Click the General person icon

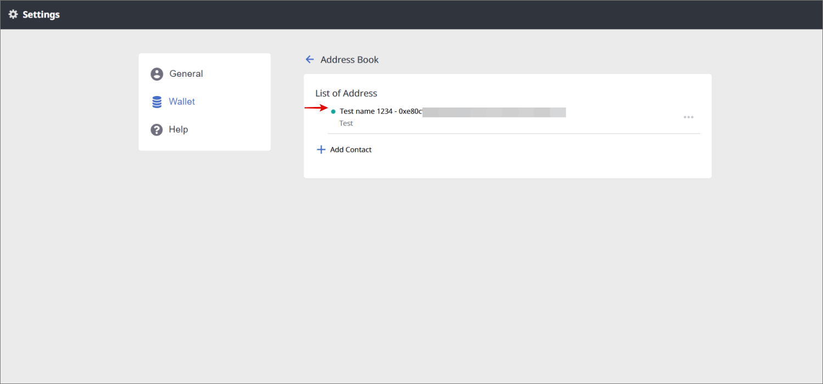point(157,74)
